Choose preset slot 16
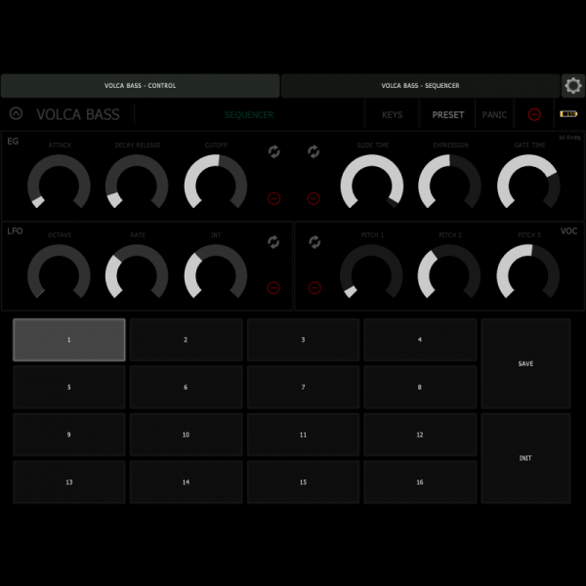 coord(420,482)
